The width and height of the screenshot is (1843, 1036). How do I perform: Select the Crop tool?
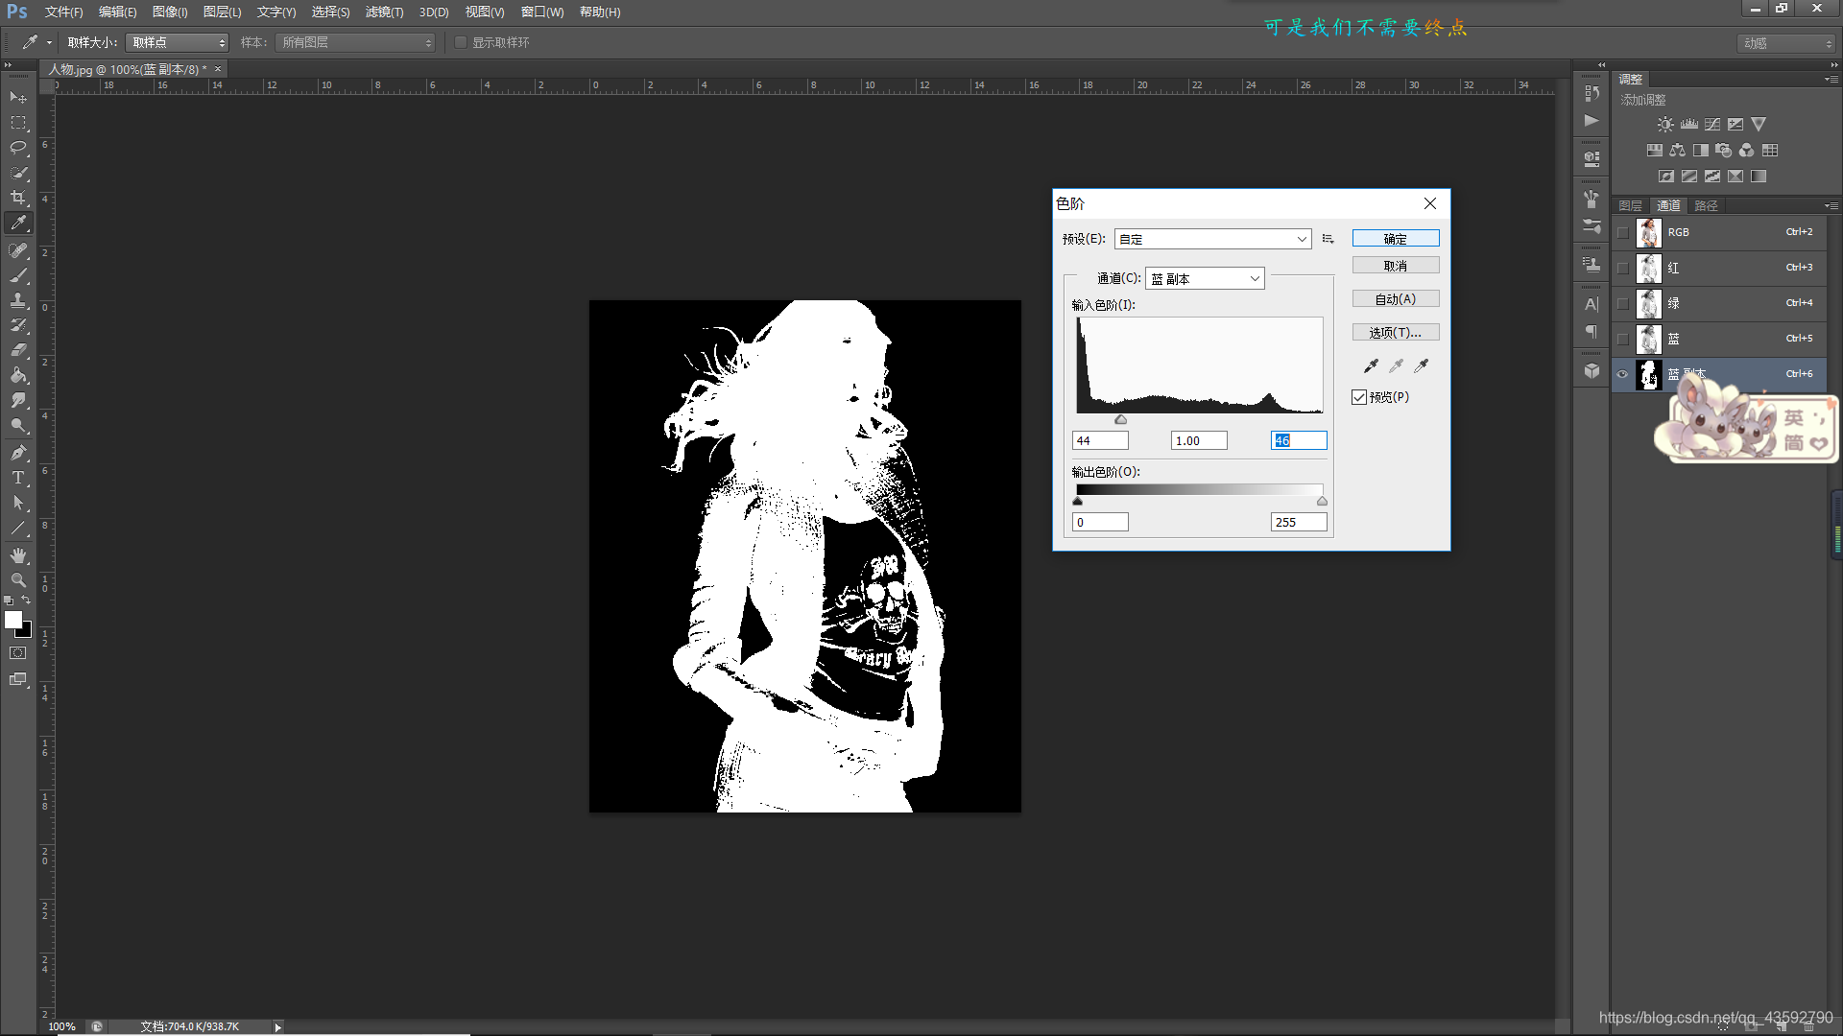(18, 198)
